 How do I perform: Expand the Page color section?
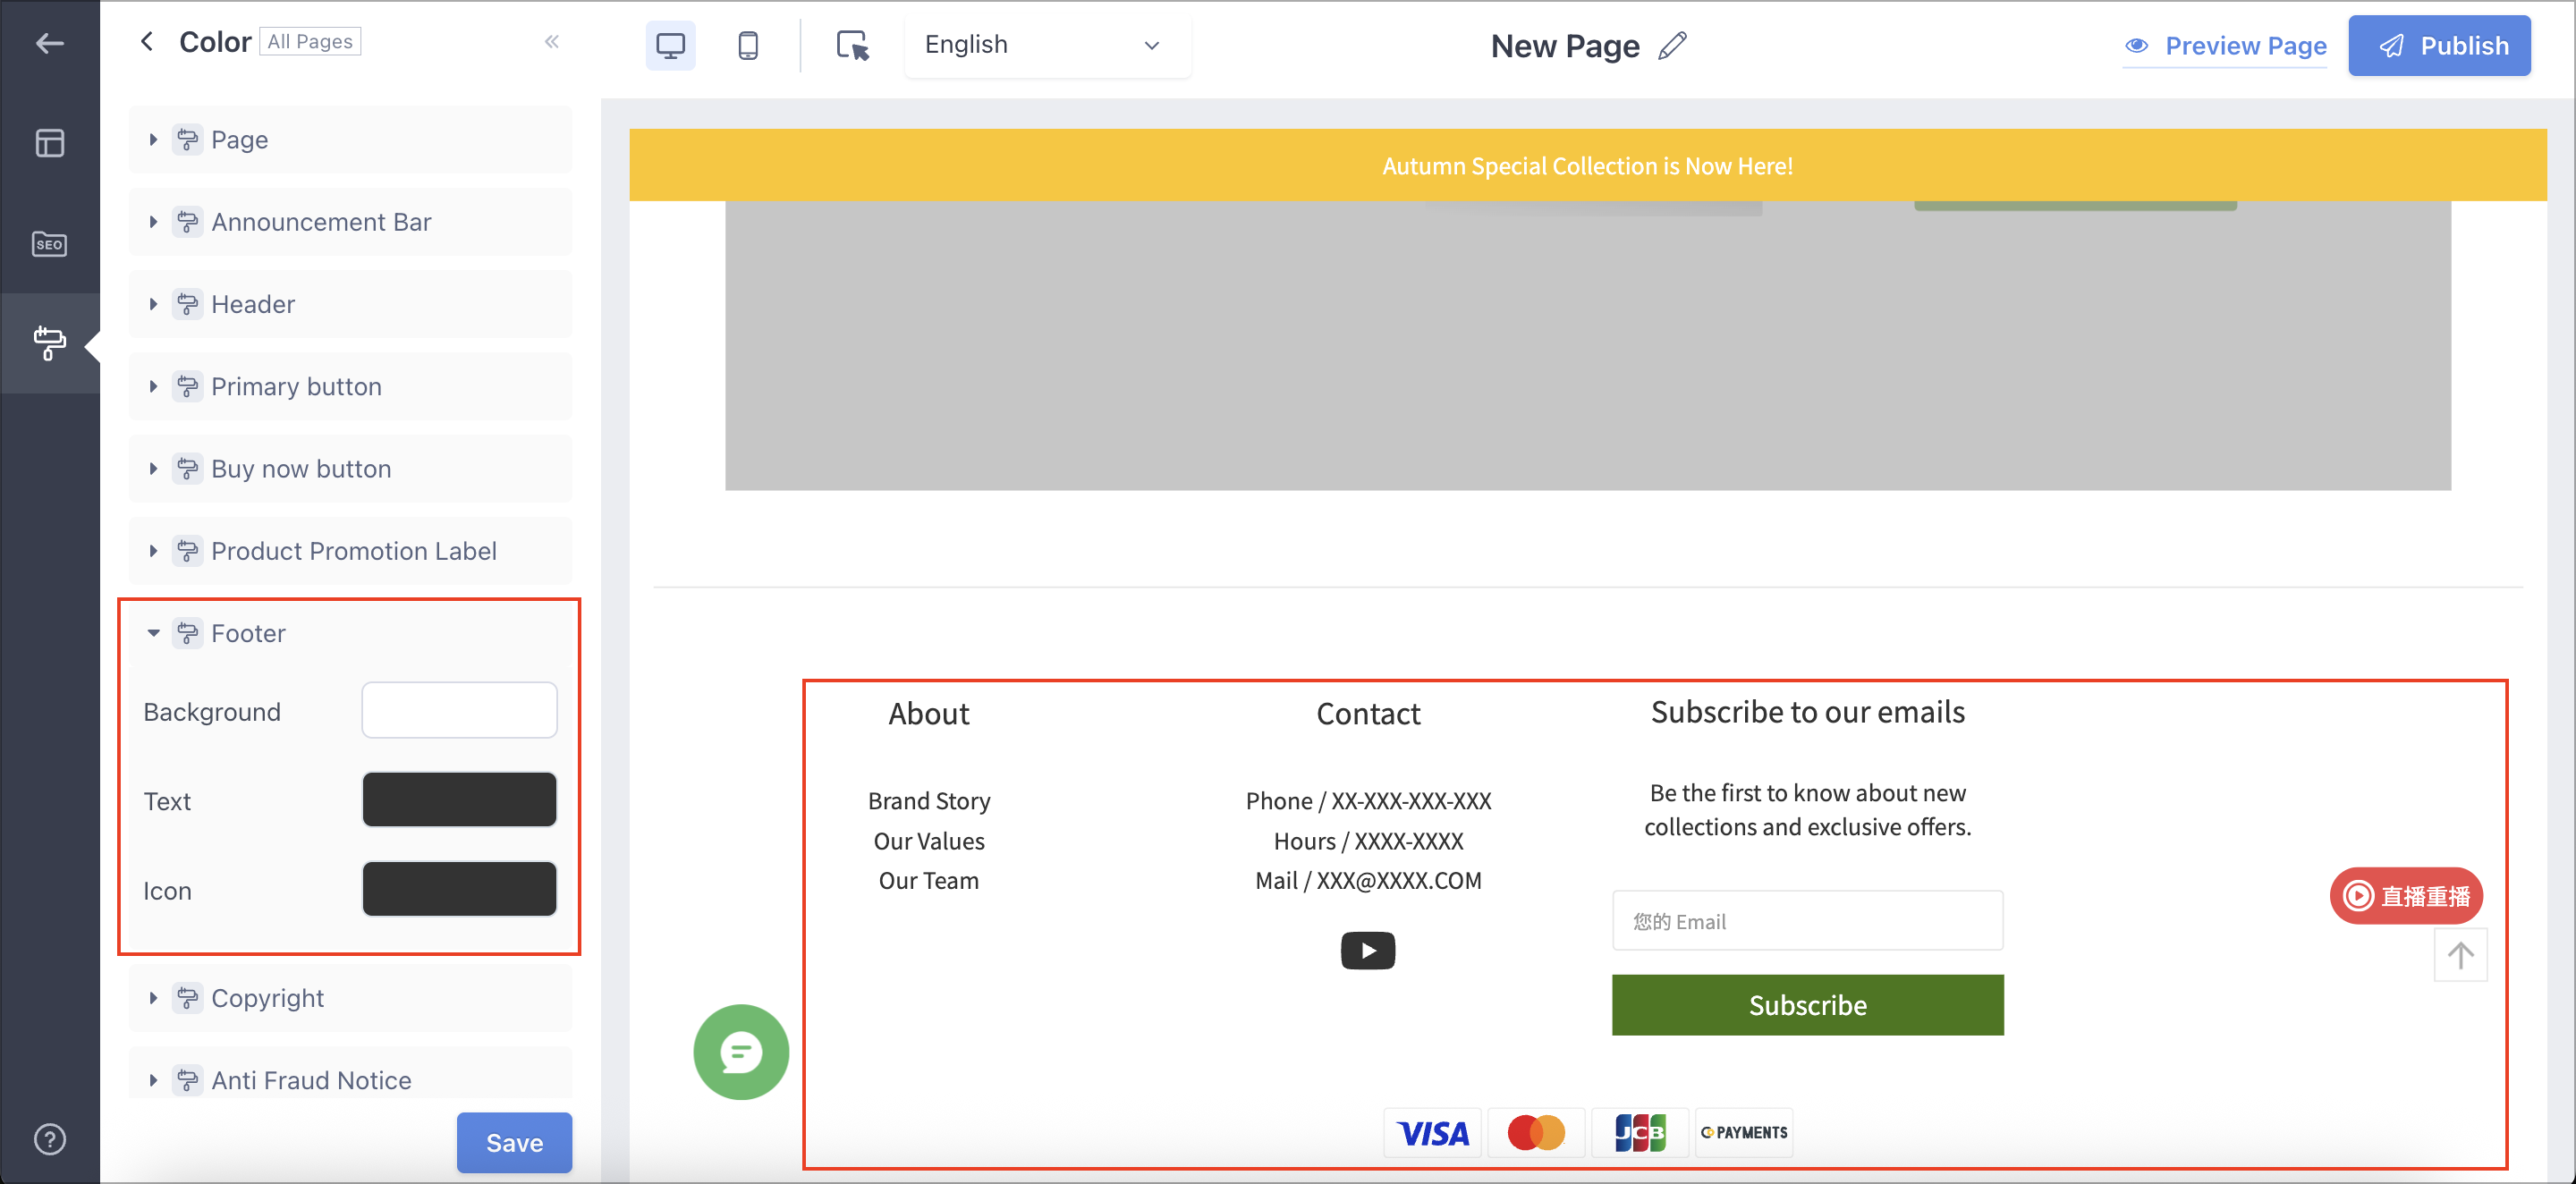[350, 139]
